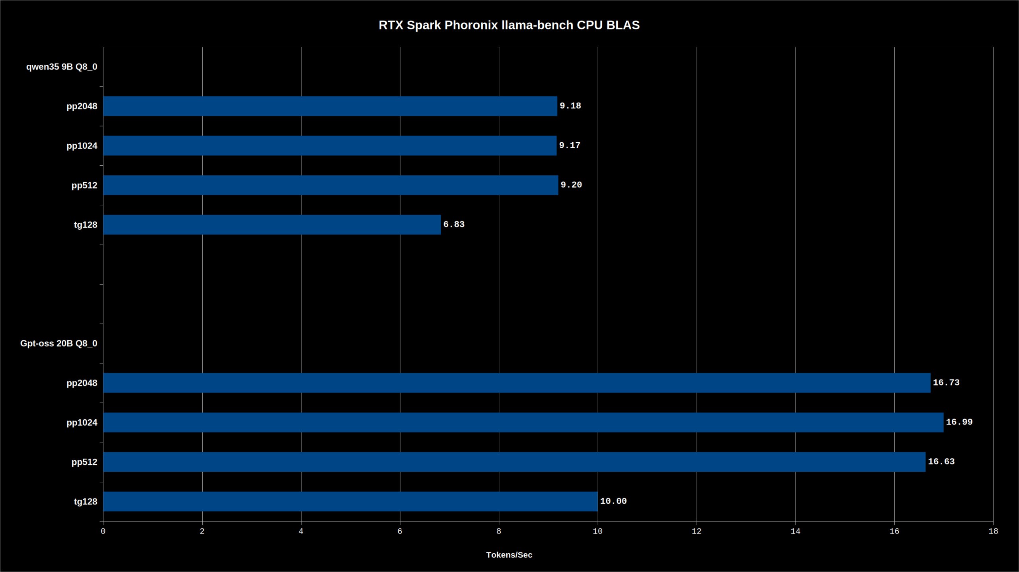Select the Gpt-oss 20B Q8_0 group label
Screen dimensions: 1019x572
click(59, 343)
